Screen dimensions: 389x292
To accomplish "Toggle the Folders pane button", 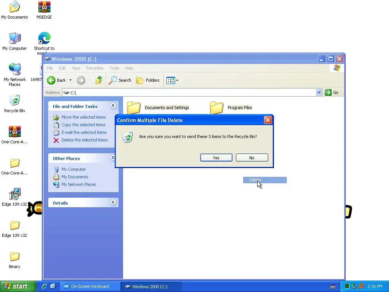I will click(x=148, y=80).
